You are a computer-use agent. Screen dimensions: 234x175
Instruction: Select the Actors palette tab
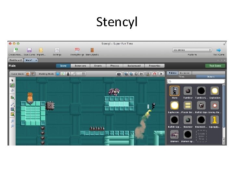click(x=211, y=77)
